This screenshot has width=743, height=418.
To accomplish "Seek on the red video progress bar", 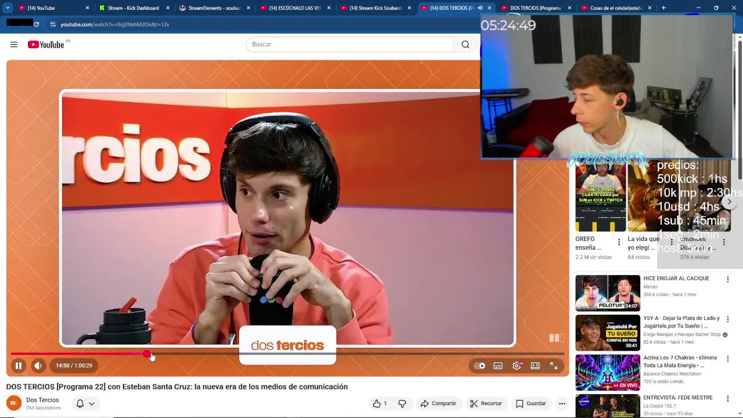I will (x=287, y=354).
